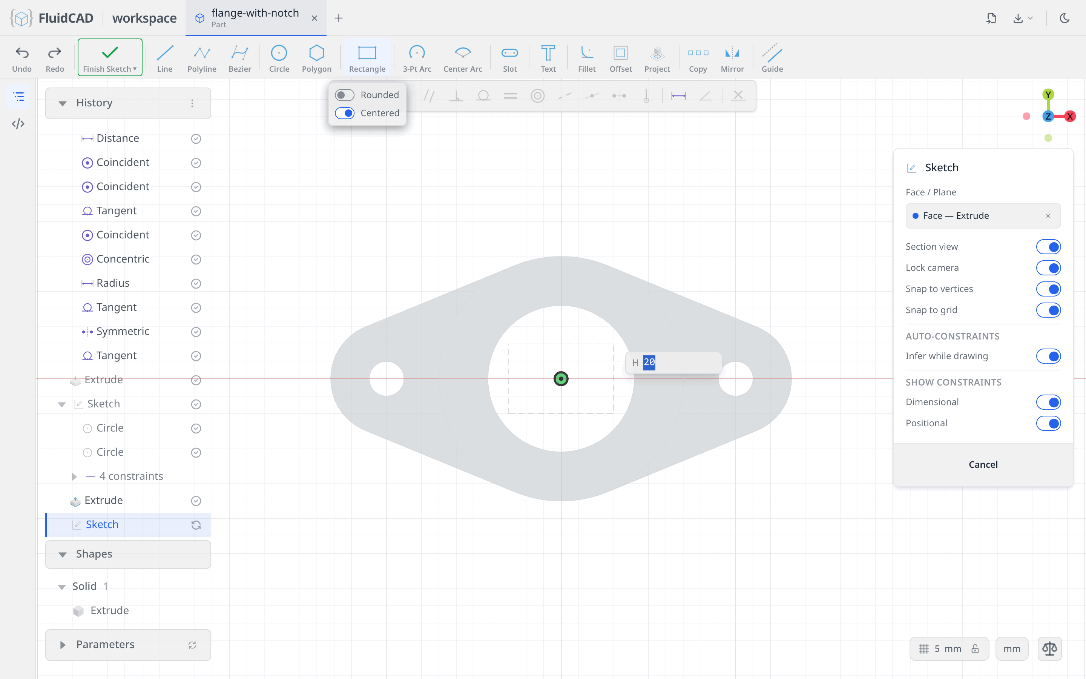Toggle Infer while drawing
This screenshot has height=679, width=1086.
tap(1048, 356)
